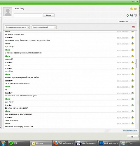
Task: Click the yellow folder icon at top right
Action: click(x=132, y=9)
